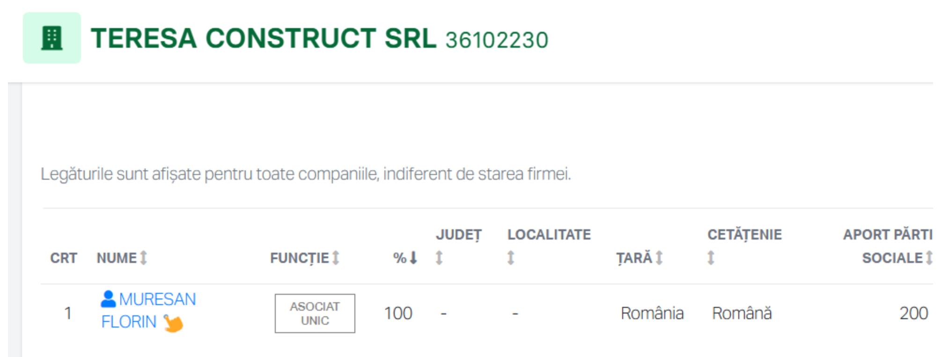Click the 100 percent value cell
The height and width of the screenshot is (357, 941).
click(398, 313)
